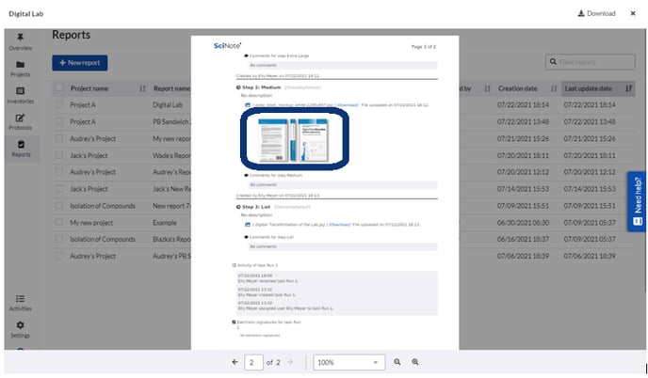
Task: Click 'My new project' row cell
Action: 91,223
